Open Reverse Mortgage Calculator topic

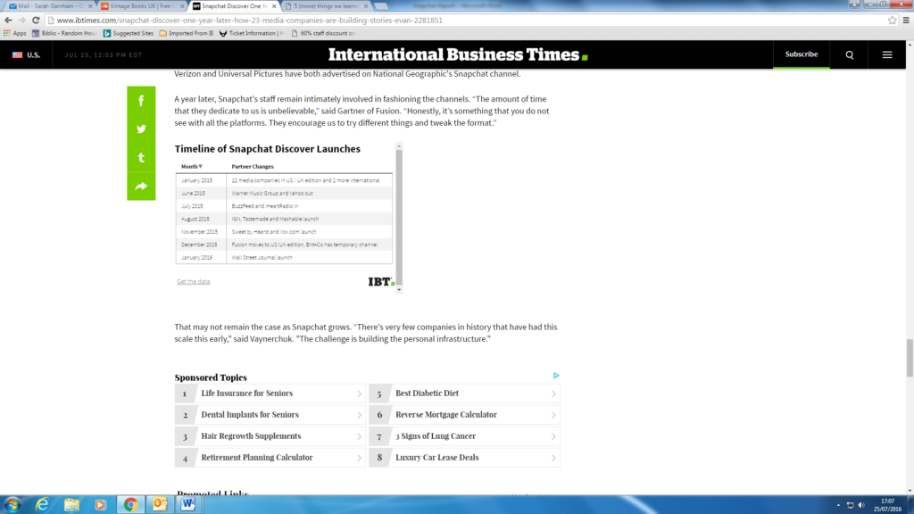(464, 415)
